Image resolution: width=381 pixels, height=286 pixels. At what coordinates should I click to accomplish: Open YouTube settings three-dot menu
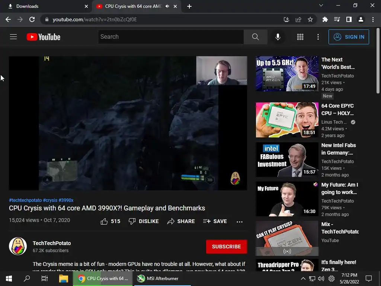point(318,37)
